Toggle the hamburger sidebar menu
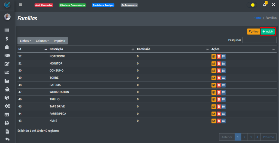 [20, 5]
